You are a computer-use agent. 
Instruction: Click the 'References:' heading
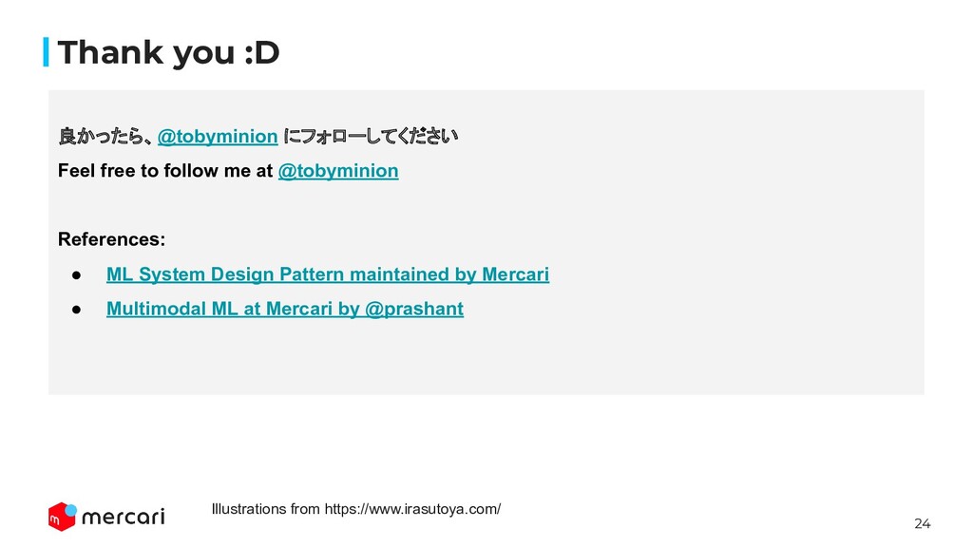(x=112, y=239)
